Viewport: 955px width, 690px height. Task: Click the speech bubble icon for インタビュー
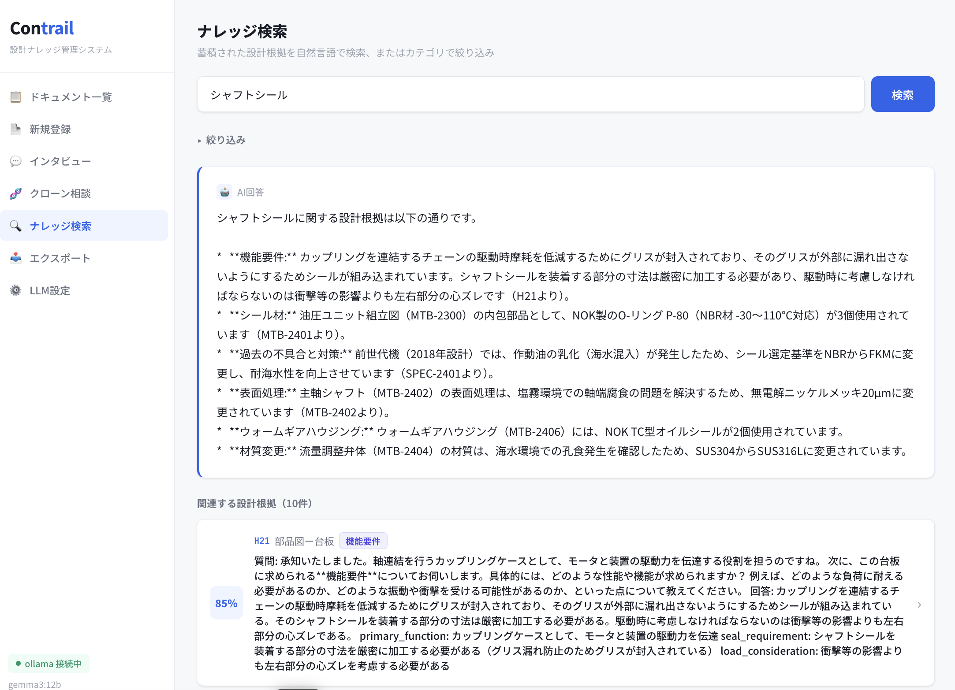point(15,161)
